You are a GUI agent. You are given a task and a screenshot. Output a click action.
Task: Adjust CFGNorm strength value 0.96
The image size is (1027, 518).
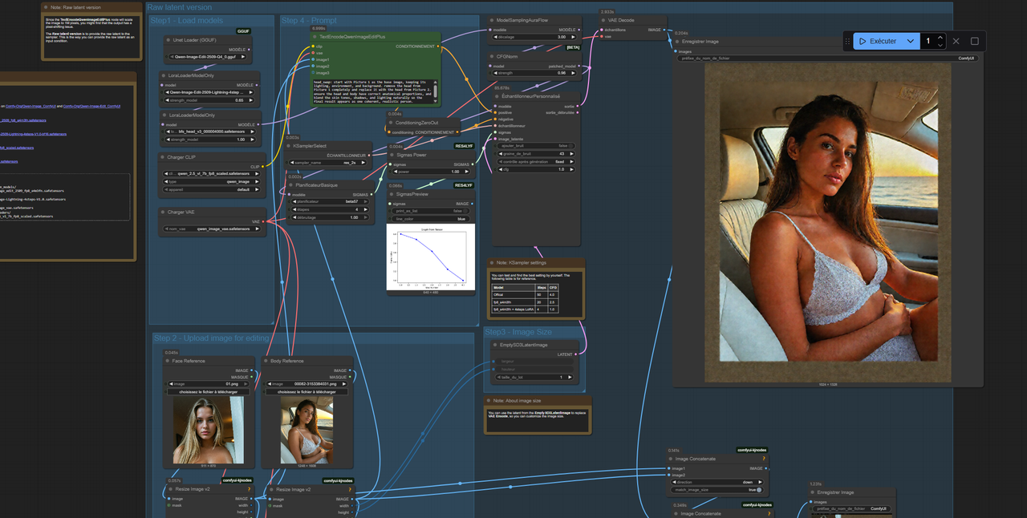[x=534, y=73]
